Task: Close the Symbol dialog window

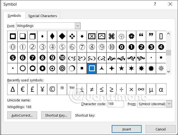Action: pos(170,4)
